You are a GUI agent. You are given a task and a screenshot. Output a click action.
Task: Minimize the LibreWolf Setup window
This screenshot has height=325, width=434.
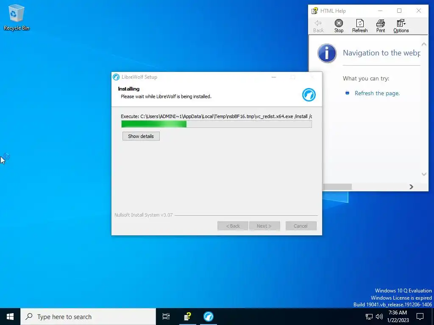tap(274, 77)
